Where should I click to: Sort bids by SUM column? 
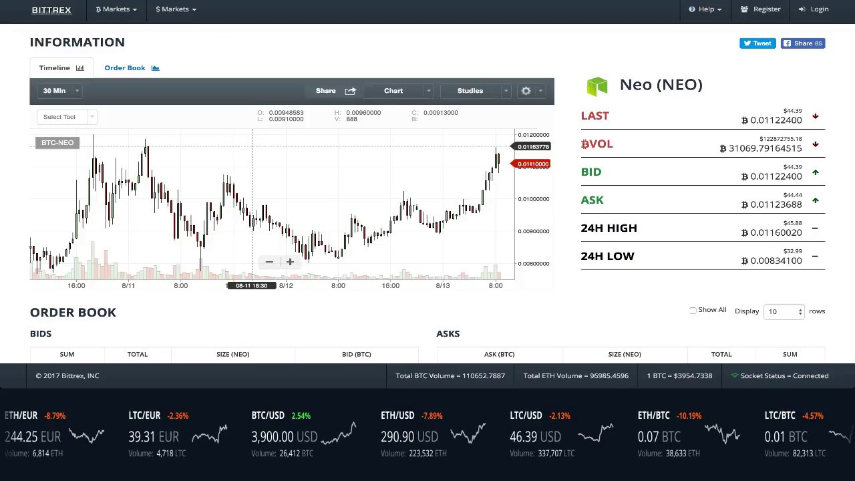pos(67,354)
